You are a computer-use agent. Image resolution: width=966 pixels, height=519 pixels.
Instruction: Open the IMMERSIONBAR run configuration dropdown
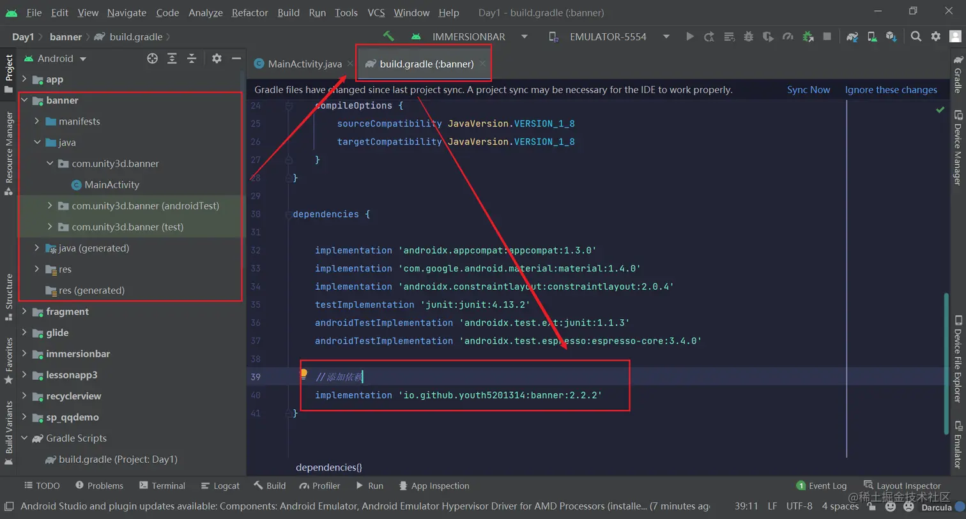(469, 36)
